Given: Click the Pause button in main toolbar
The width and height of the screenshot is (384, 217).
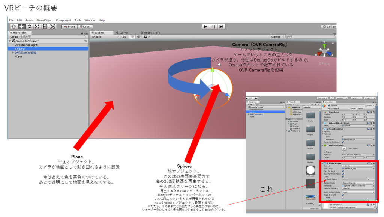Looking at the screenshot, I should tap(213, 27).
